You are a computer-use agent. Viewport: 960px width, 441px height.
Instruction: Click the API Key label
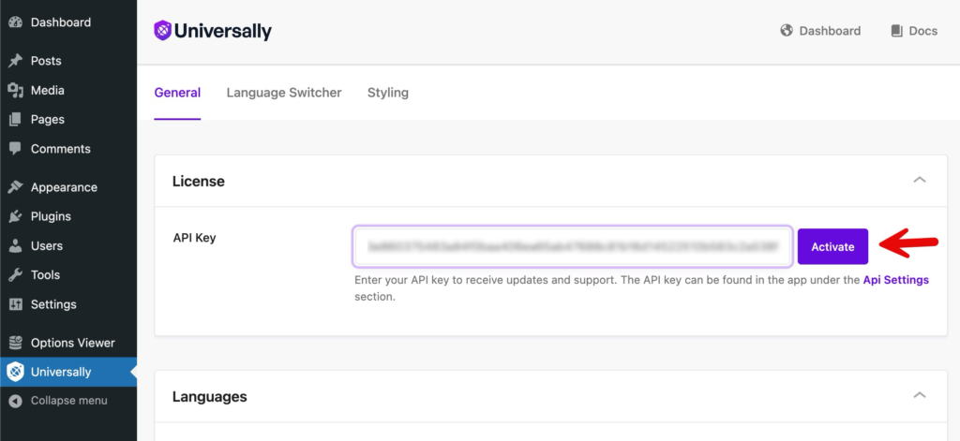[195, 238]
